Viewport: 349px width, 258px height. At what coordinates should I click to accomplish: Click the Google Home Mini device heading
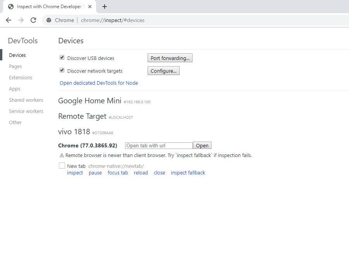tap(90, 101)
